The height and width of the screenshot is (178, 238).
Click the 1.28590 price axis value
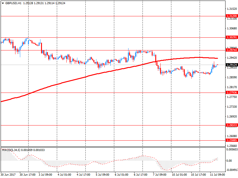point(232,77)
